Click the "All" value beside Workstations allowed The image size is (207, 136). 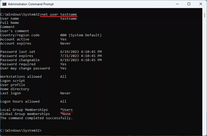coord(63,77)
